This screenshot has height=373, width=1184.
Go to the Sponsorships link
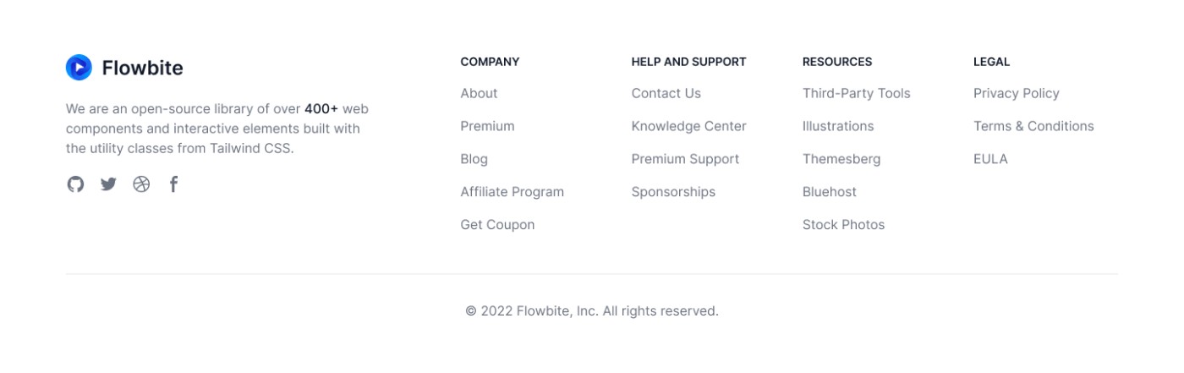(x=673, y=192)
